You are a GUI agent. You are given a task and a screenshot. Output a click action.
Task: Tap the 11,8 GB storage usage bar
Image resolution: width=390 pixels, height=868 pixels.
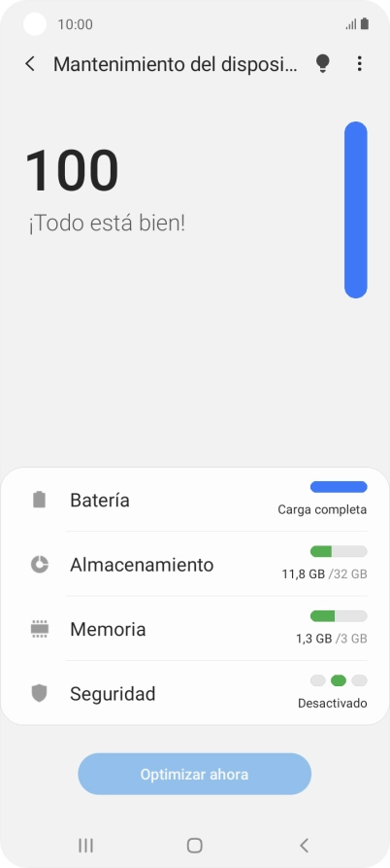click(x=339, y=551)
